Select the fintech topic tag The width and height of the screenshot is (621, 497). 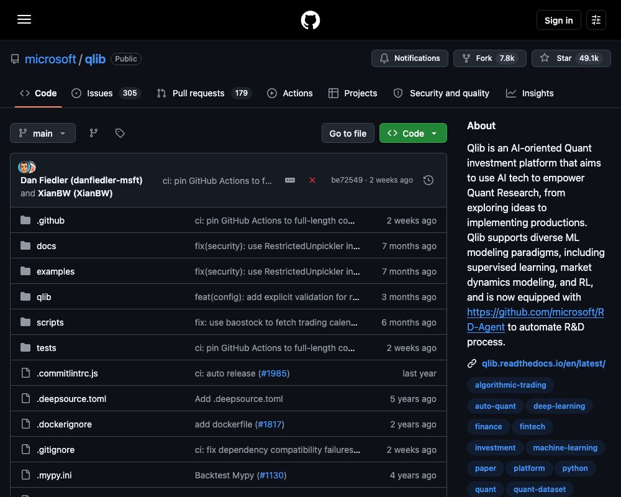tap(532, 426)
